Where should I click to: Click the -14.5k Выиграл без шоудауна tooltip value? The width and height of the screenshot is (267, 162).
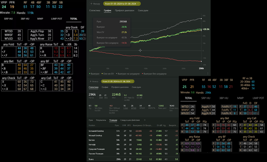[124, 43]
